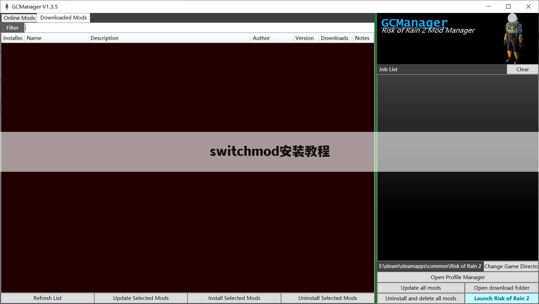
Task: Update all mods
Action: [421, 288]
